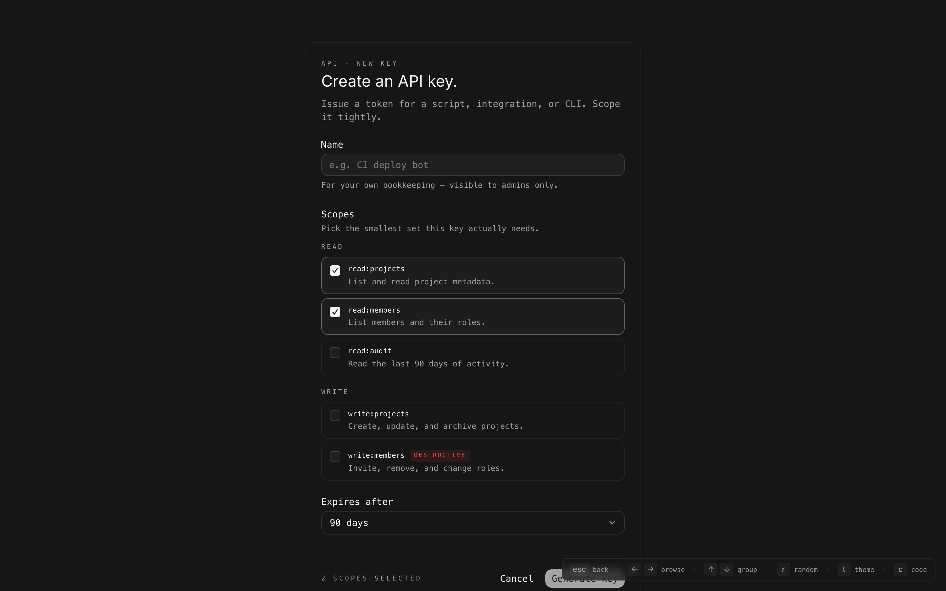The height and width of the screenshot is (591, 946).
Task: Check the write:projects scope
Action: (335, 415)
